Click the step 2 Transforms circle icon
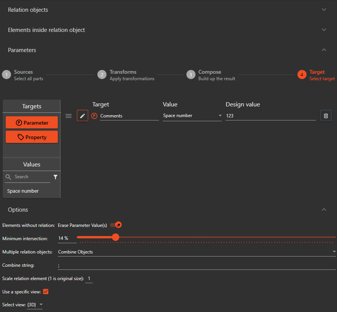Screen dimensions: 337x312 coord(102,75)
